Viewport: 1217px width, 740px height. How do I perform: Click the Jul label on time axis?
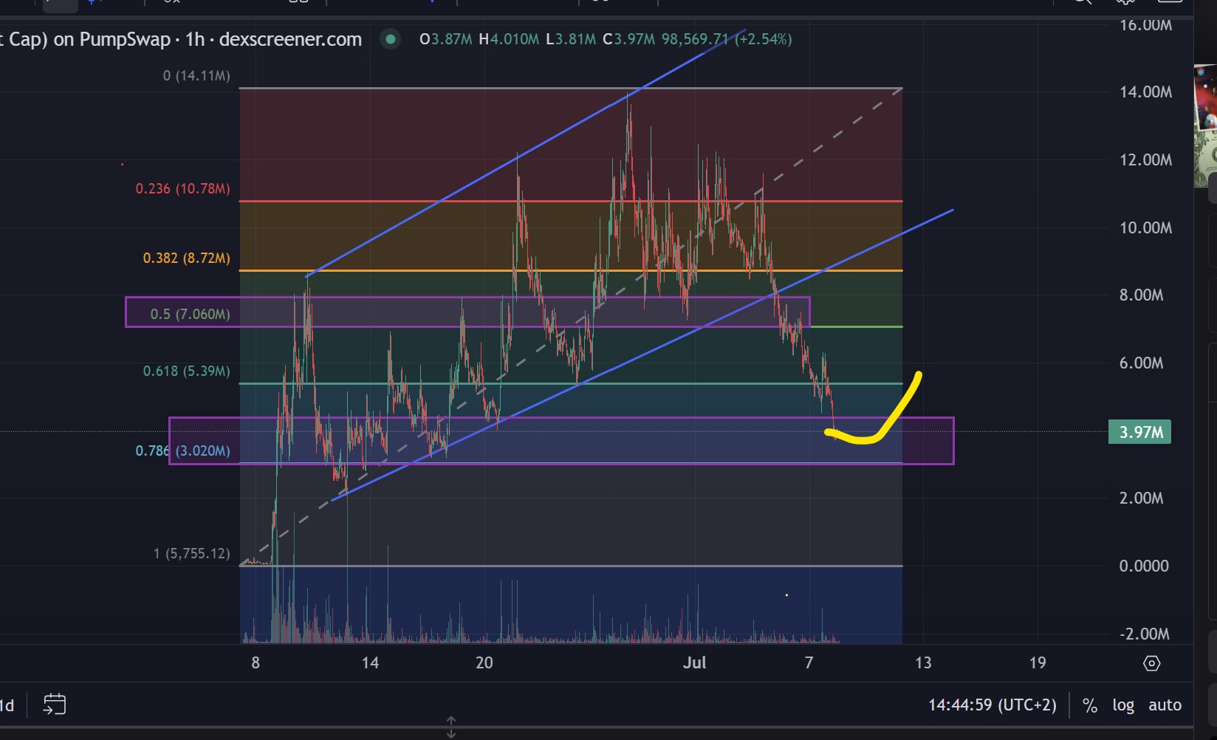(x=694, y=662)
